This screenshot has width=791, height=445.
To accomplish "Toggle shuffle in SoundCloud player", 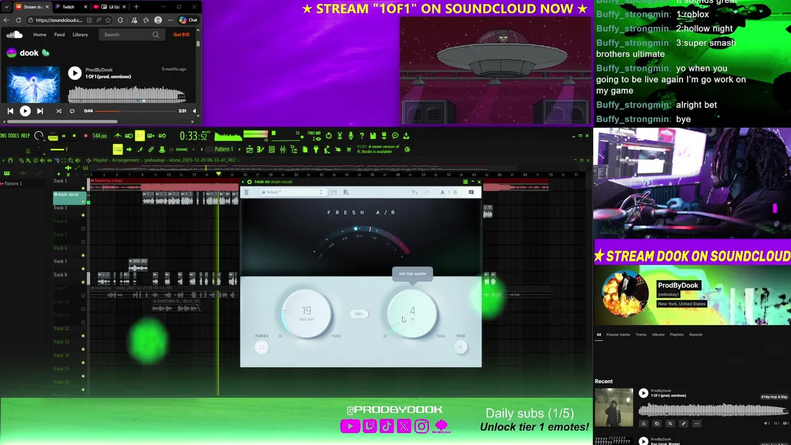I will (x=59, y=111).
